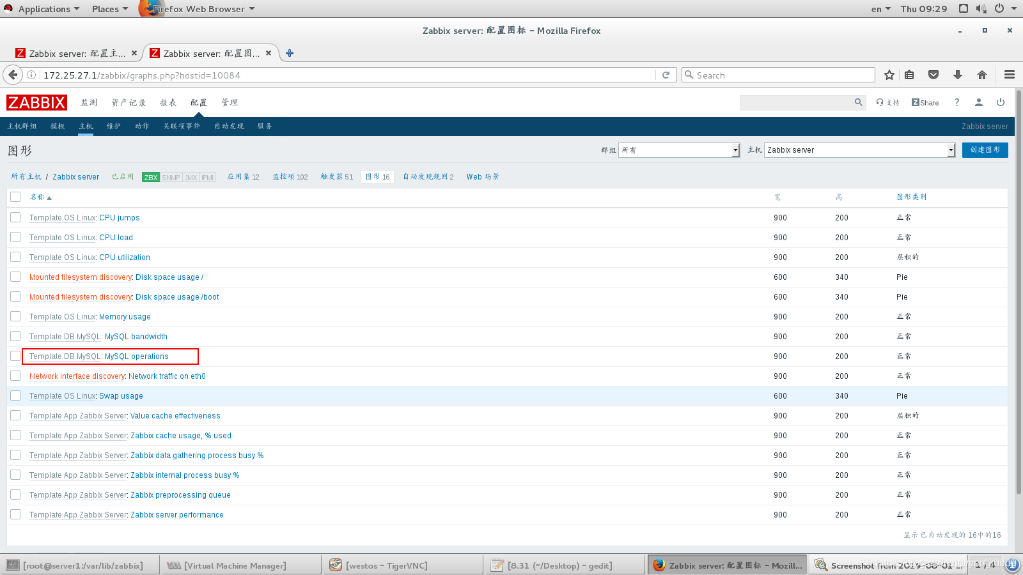Open the host dropdown showing Zabbix server
Viewport: 1023px width, 575px height.
pos(859,150)
